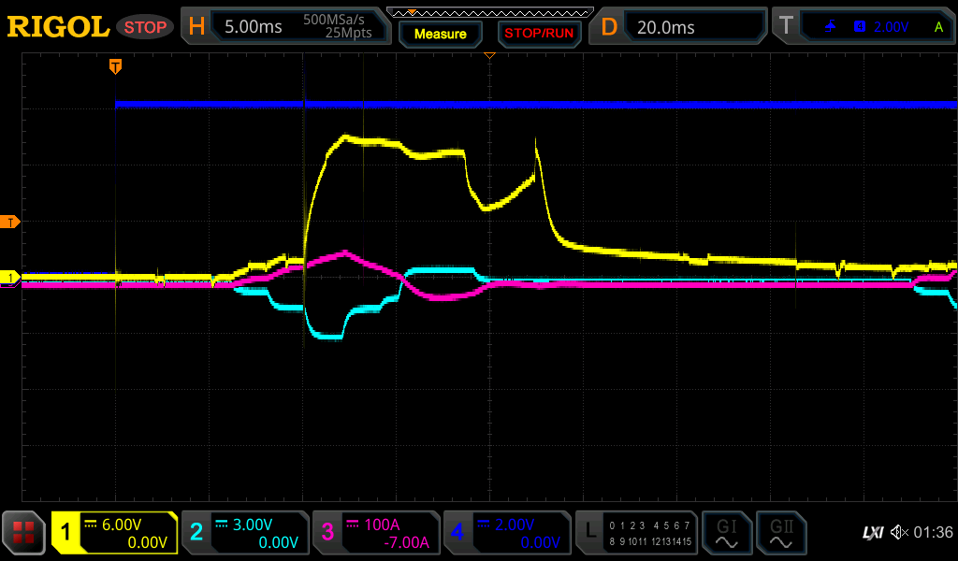Viewport: 958px width, 561px height.
Task: Click the orange trigger level marker on left edge
Action: click(x=10, y=222)
